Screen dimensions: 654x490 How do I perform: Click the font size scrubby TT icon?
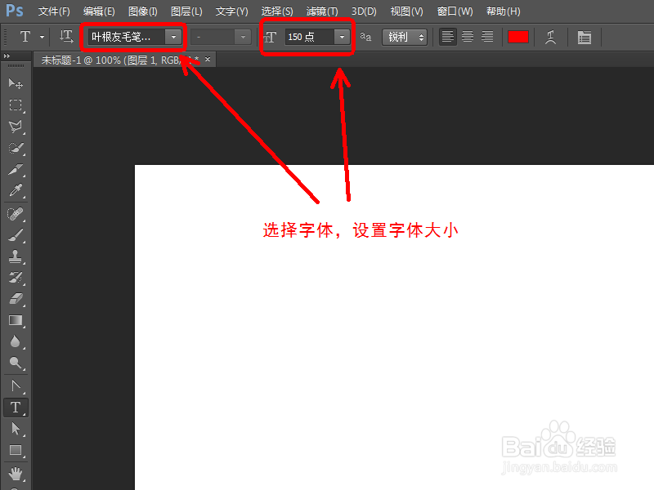(271, 38)
